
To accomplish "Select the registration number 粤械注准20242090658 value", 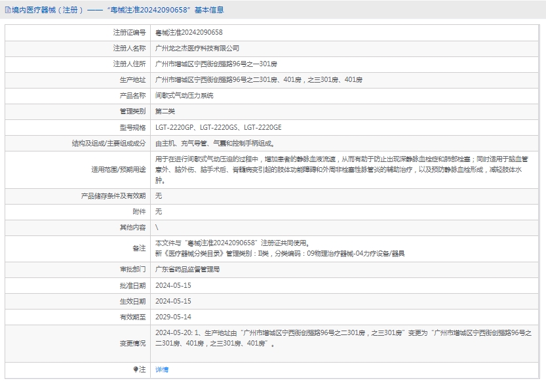I will tap(189, 32).
